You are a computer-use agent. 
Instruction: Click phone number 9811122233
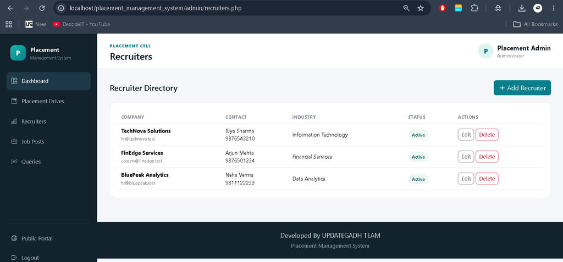[x=240, y=183]
